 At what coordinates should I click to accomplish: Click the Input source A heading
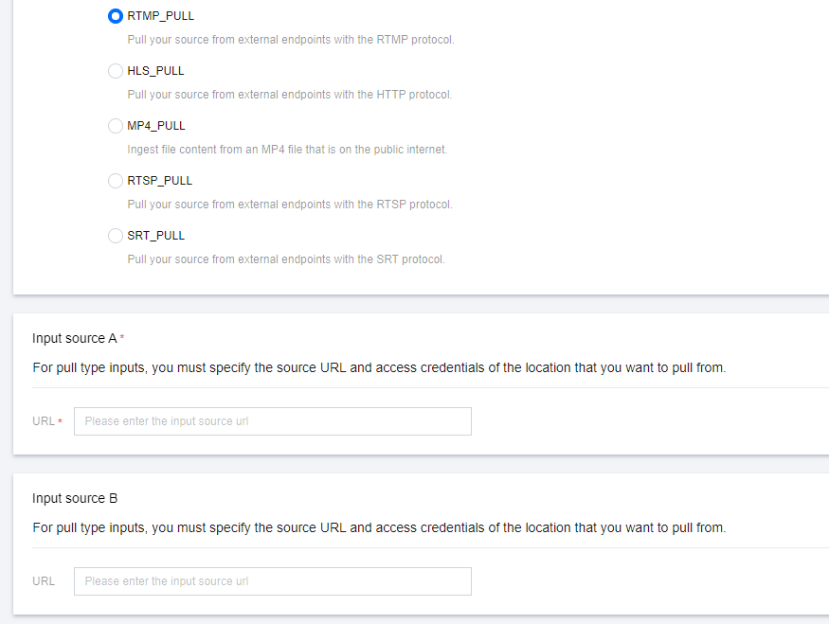[x=75, y=338]
